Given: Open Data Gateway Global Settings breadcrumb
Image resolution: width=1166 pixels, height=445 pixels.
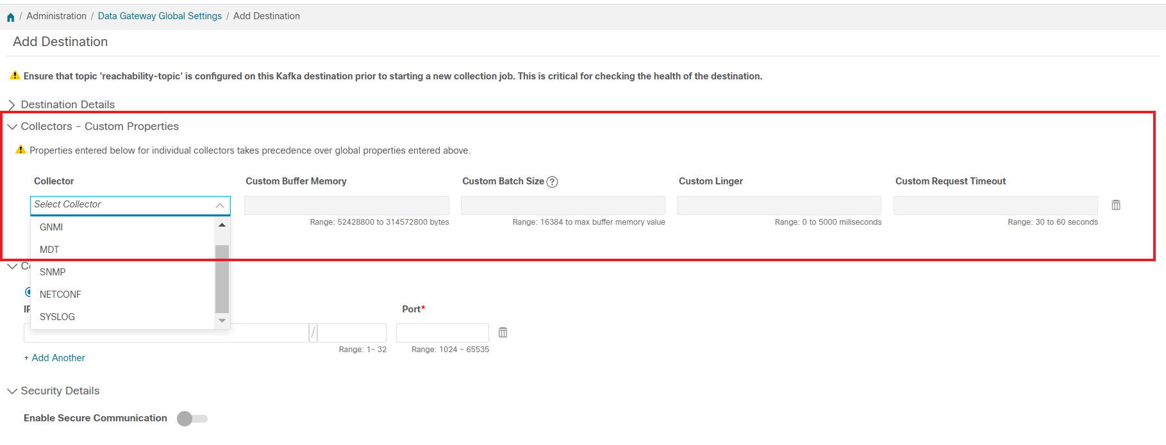Looking at the screenshot, I should click(160, 16).
